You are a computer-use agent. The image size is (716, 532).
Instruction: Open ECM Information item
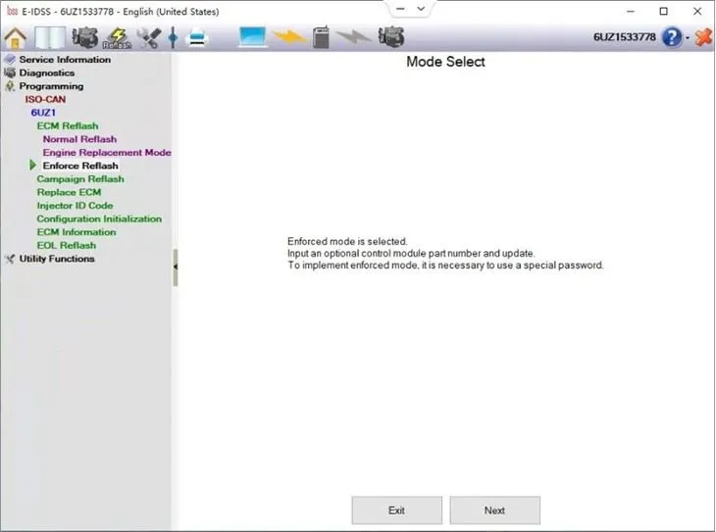click(77, 231)
